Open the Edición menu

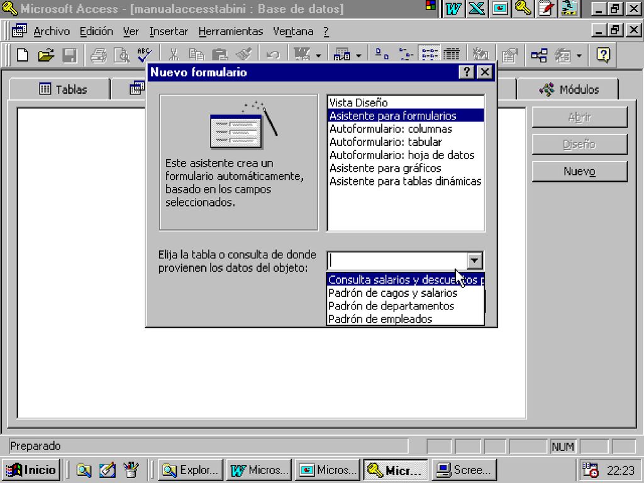coord(96,31)
